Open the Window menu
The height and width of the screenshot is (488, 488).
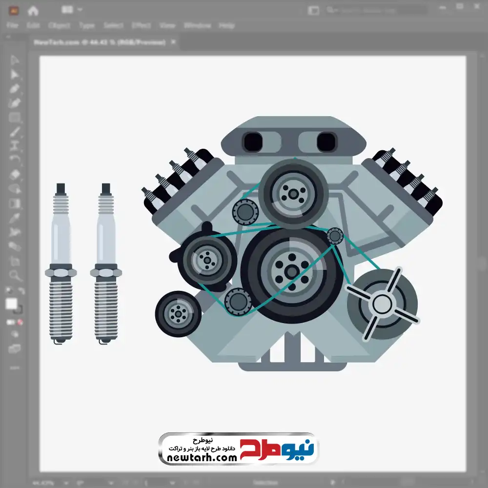(198, 25)
